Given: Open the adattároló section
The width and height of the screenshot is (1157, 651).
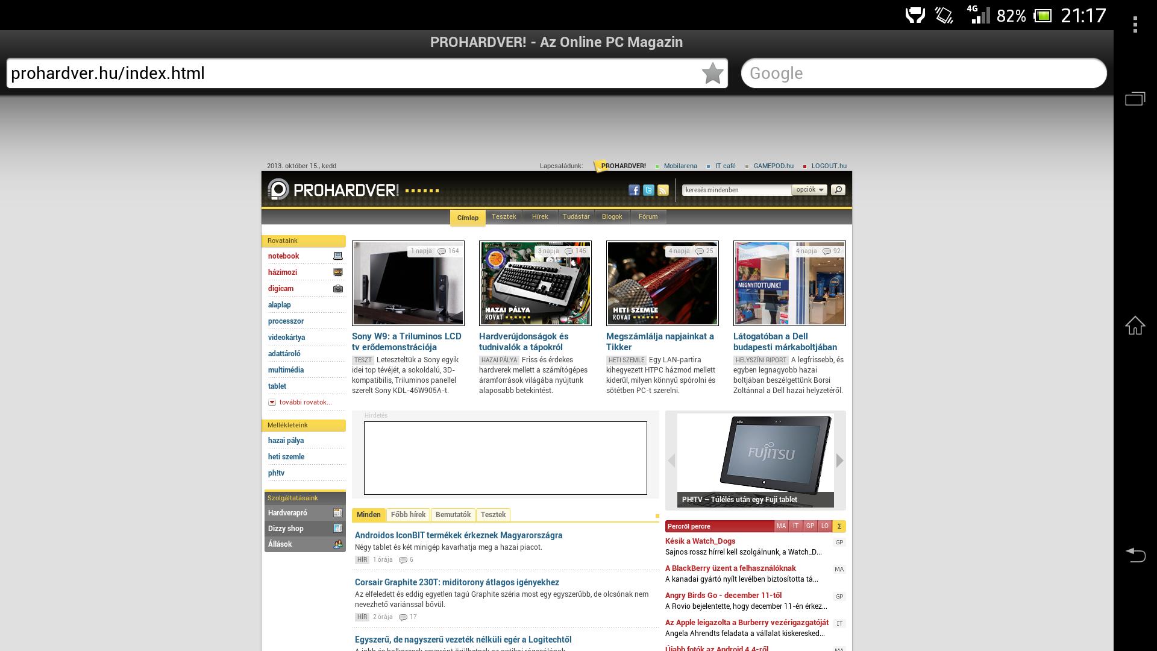Looking at the screenshot, I should (284, 354).
